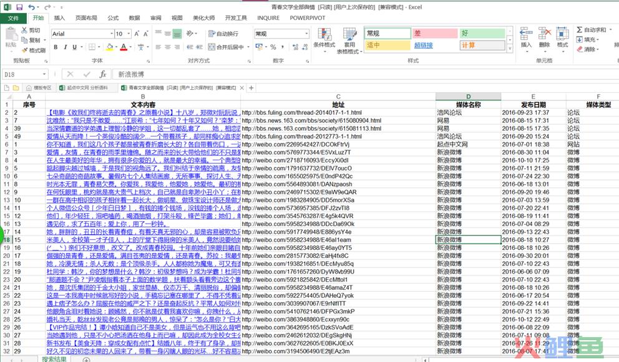Open the font size 10 dropdown
619x362 pixels.
point(127,34)
